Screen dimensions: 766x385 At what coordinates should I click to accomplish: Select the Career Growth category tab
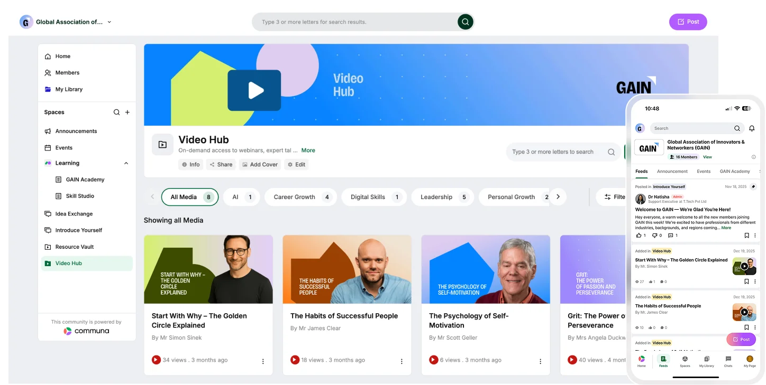300,197
